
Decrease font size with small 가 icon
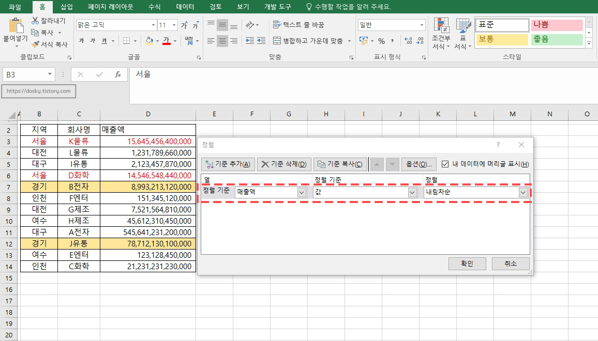click(x=195, y=25)
